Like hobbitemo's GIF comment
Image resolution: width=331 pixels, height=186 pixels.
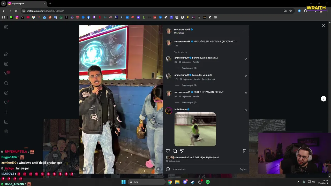point(246,110)
